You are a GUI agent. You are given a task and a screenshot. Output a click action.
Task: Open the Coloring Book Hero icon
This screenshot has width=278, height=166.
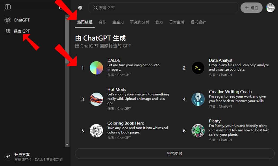[96, 131]
